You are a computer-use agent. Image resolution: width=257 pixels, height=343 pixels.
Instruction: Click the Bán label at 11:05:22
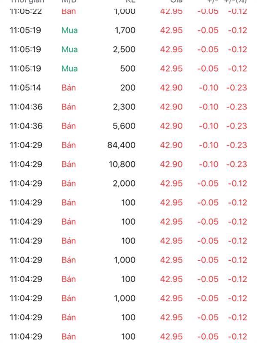click(69, 11)
